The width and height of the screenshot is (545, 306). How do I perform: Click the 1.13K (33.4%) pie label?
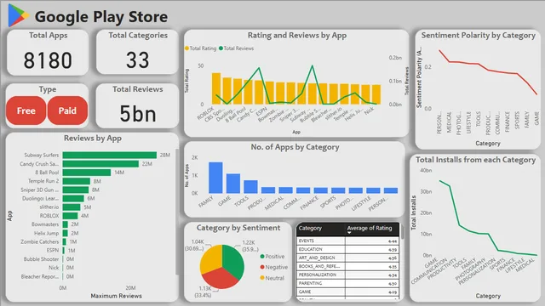[x=203, y=292]
